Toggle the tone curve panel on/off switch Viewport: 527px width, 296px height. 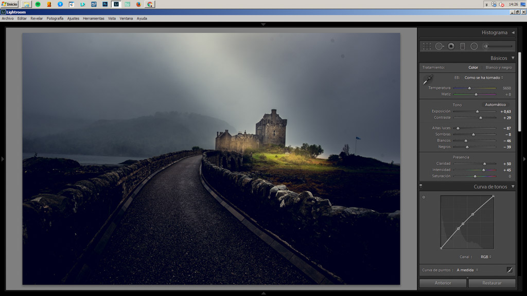click(421, 186)
